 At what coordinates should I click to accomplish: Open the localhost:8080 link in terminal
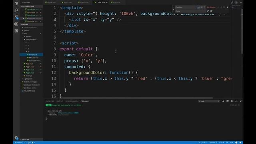click(68, 113)
